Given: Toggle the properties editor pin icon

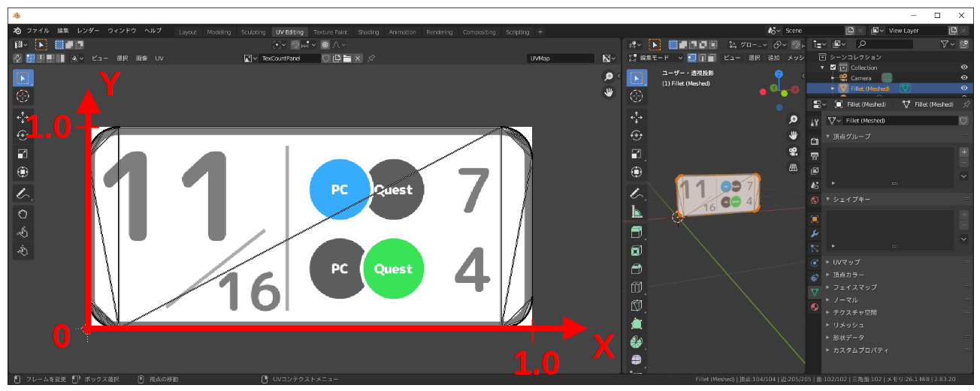Looking at the screenshot, I should [966, 104].
